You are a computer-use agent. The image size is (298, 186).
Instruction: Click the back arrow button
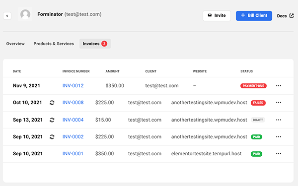coord(7,16)
